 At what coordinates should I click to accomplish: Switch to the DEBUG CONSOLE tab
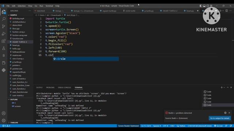tap(64, 87)
